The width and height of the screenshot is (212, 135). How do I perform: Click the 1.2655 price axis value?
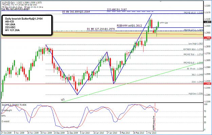click(x=207, y=60)
